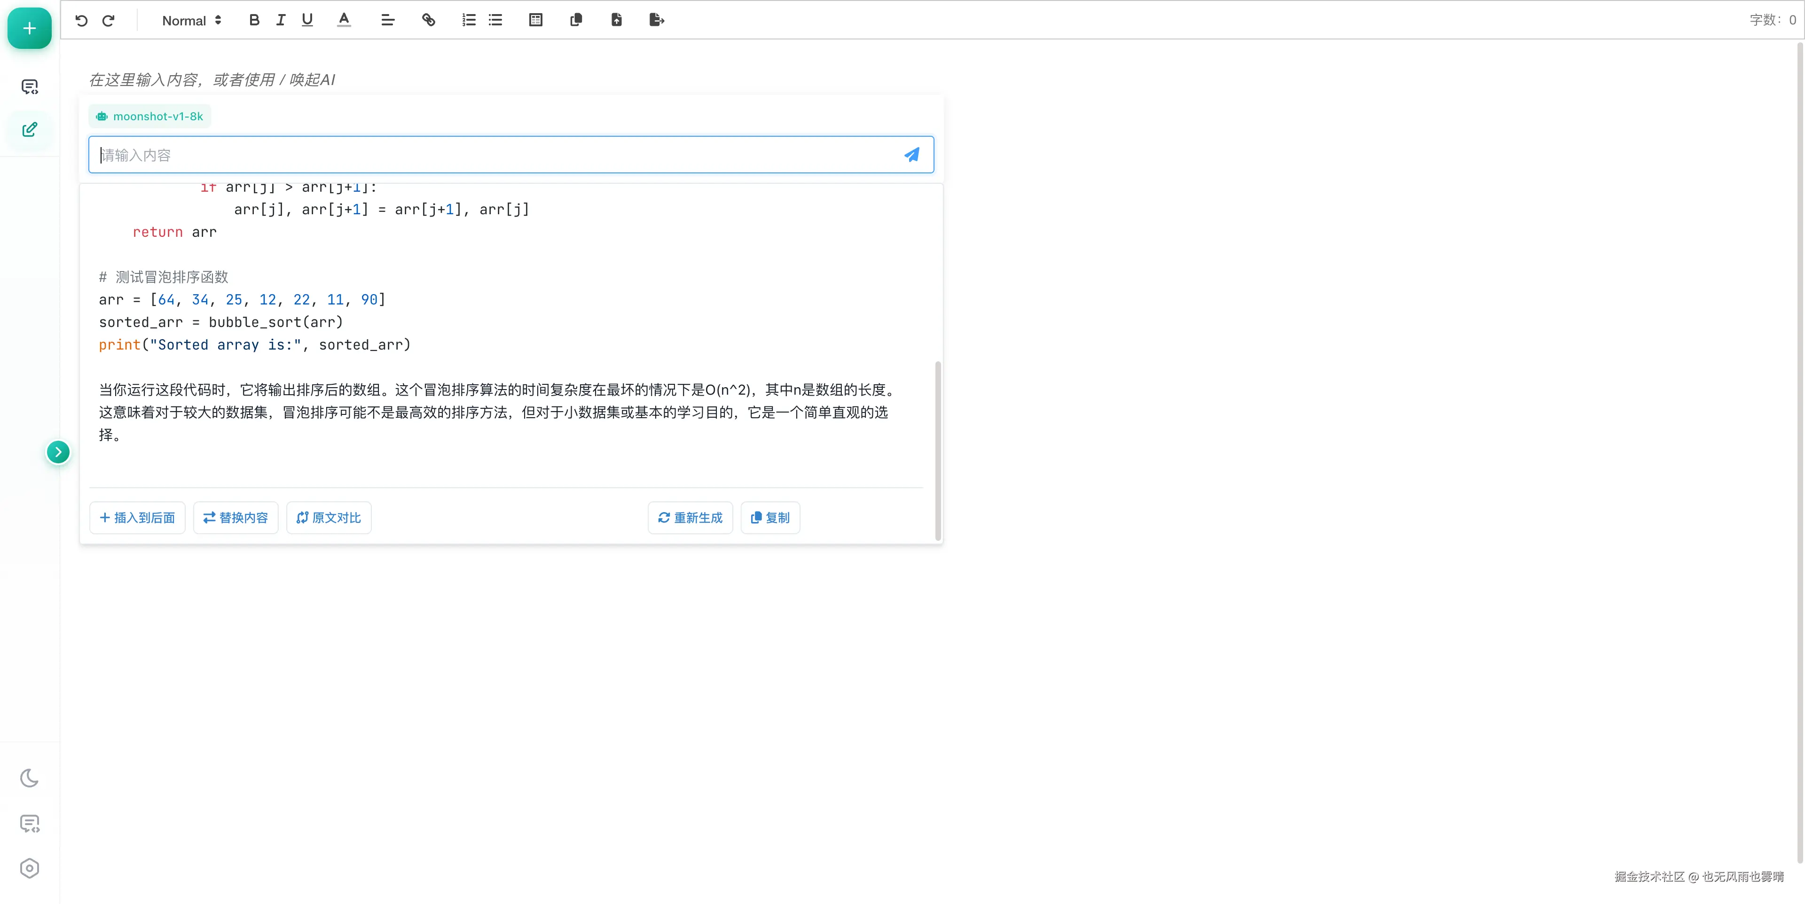Click the 重新生成 button
This screenshot has height=904, width=1805.
pos(690,517)
